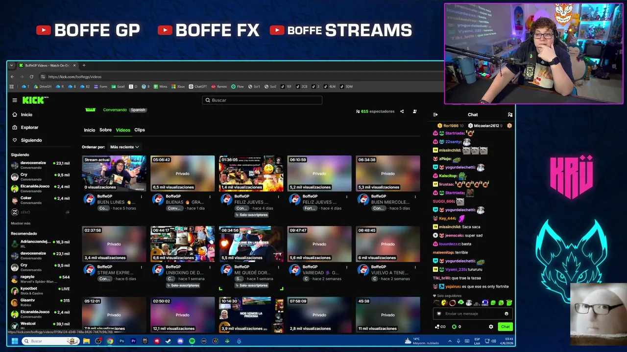Open the 5DM TikTok bookmark
627x352 pixels.
pyautogui.click(x=346, y=87)
